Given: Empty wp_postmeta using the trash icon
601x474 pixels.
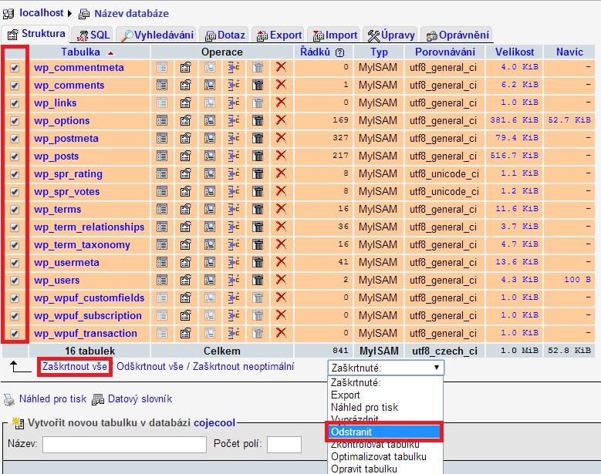Looking at the screenshot, I should pos(258,138).
